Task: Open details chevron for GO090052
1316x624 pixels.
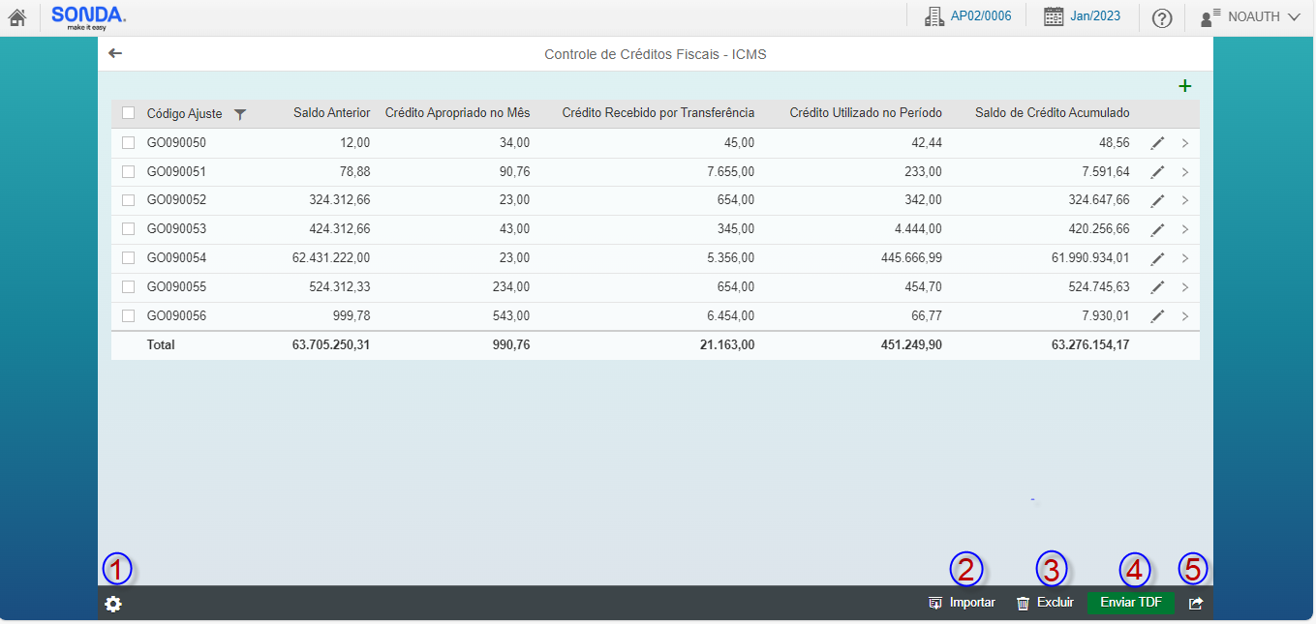Action: pyautogui.click(x=1185, y=200)
